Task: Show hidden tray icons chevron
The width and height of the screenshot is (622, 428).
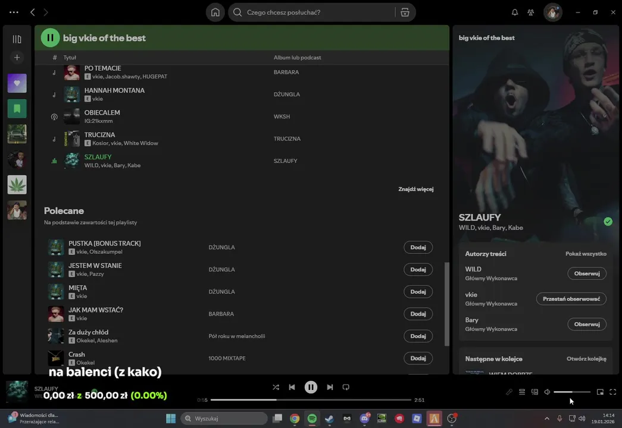Action: 547,418
